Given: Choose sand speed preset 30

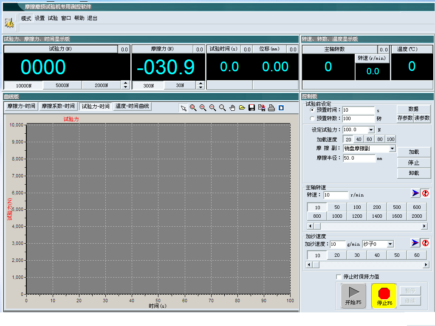Looking at the screenshot, I should pos(357,255).
